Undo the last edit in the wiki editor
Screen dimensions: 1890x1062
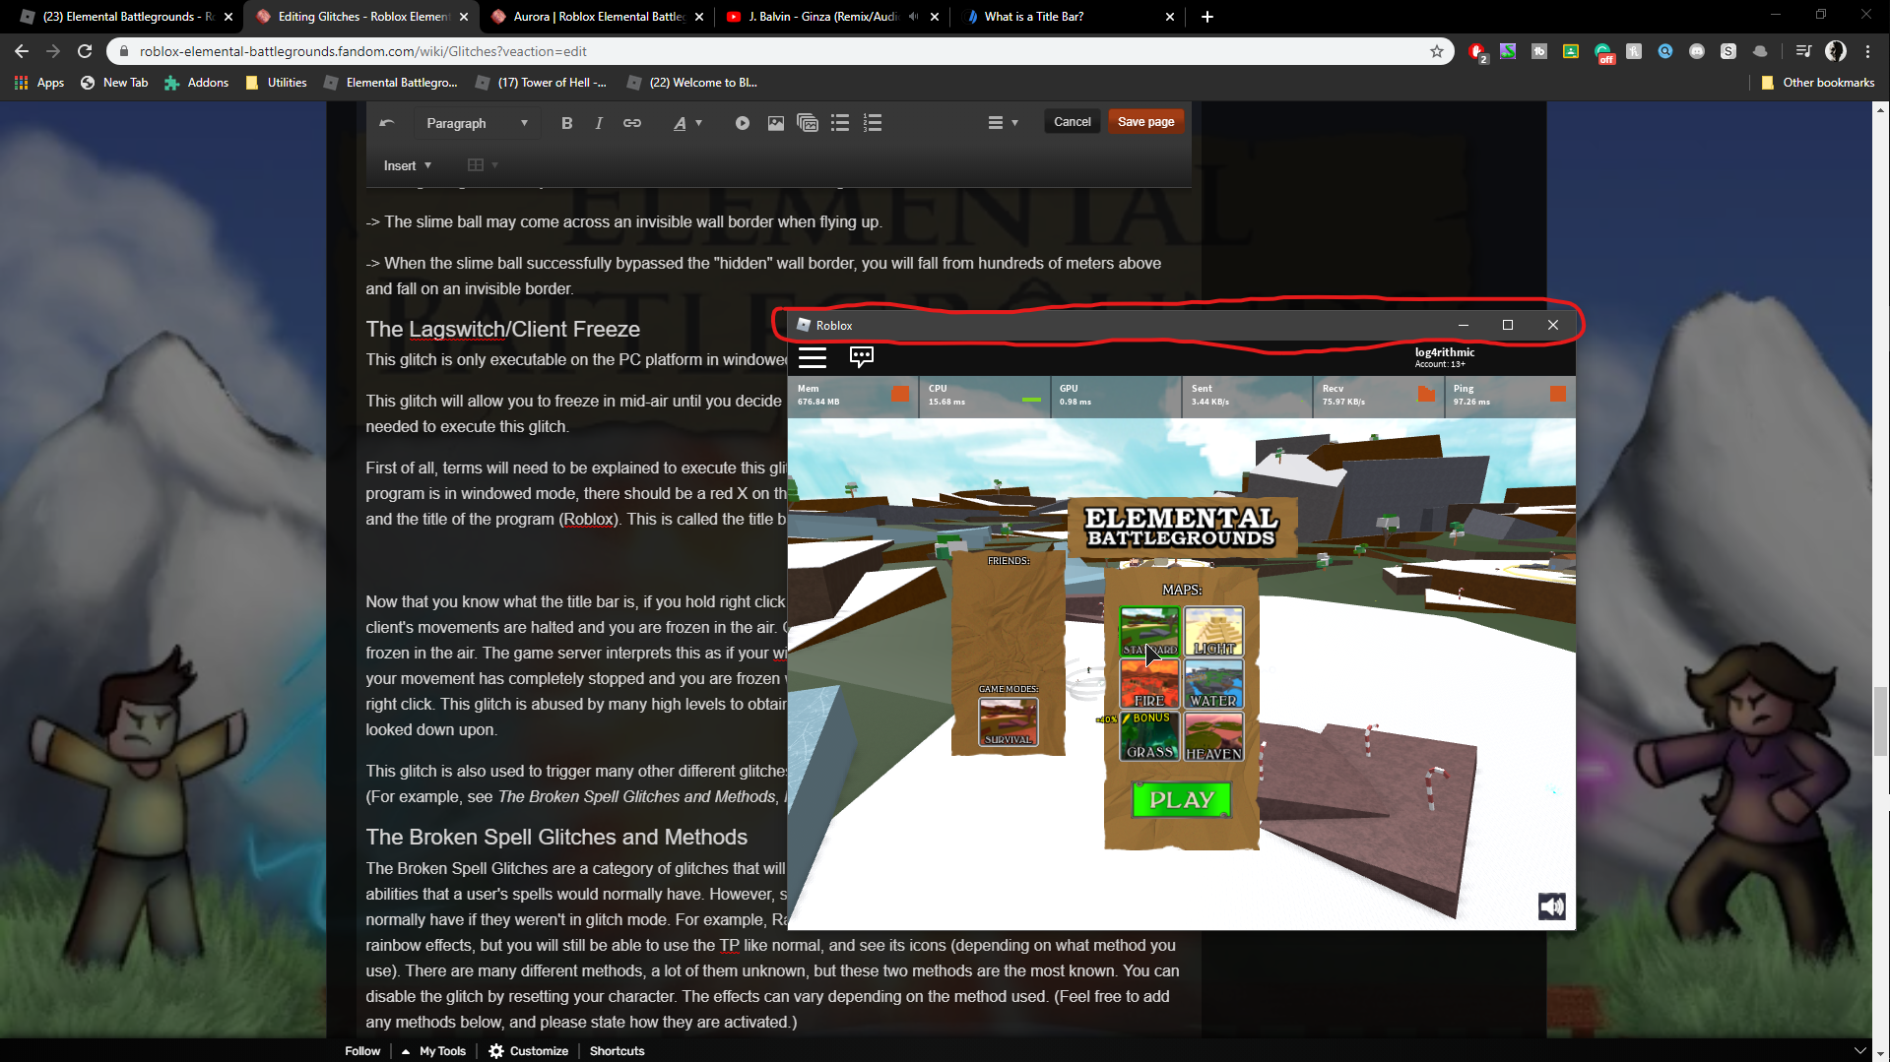[387, 123]
